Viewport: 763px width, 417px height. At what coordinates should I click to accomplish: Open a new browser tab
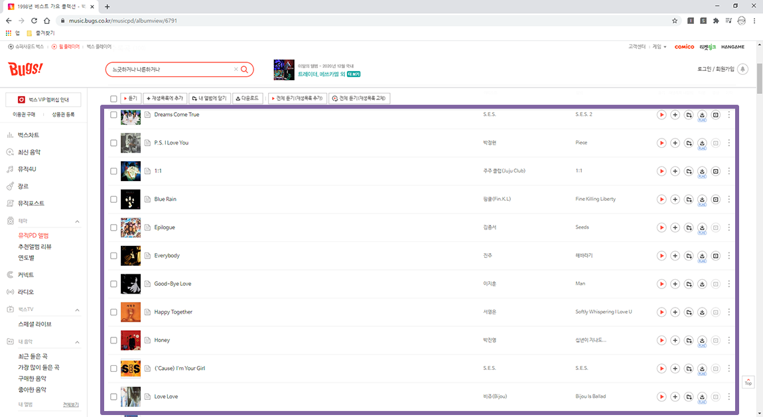[x=107, y=7]
